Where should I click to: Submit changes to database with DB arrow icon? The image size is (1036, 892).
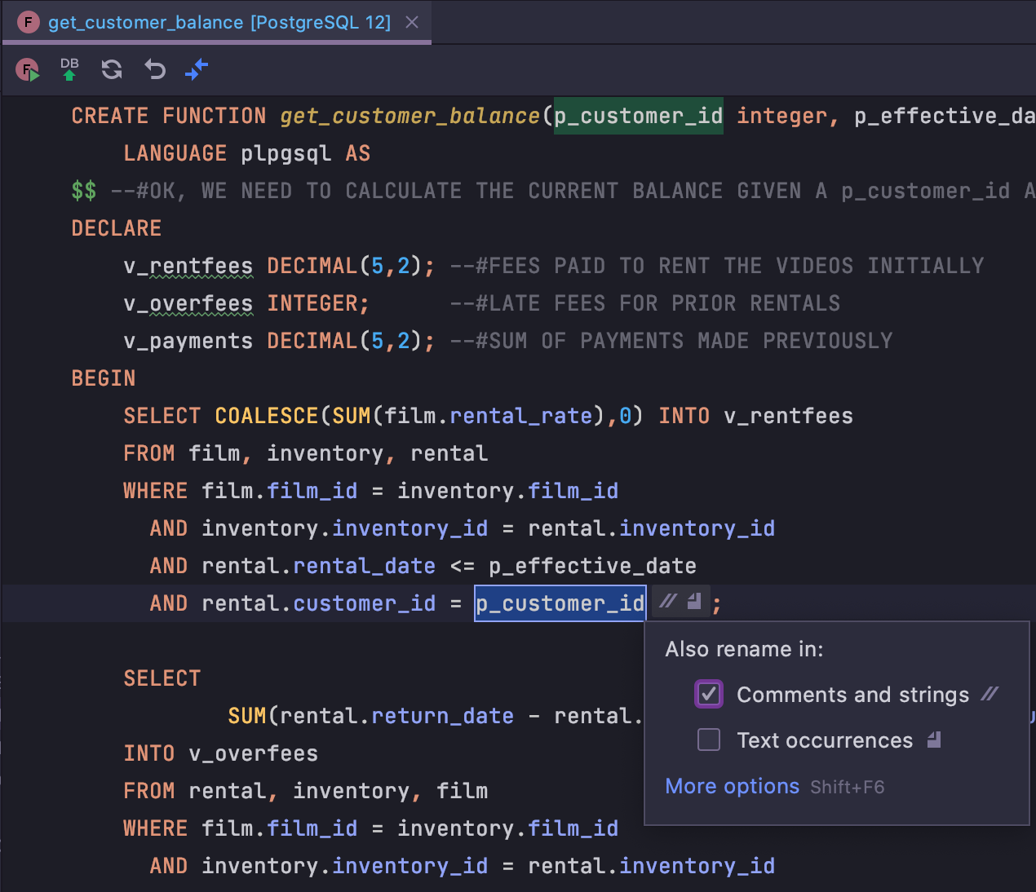coord(69,69)
